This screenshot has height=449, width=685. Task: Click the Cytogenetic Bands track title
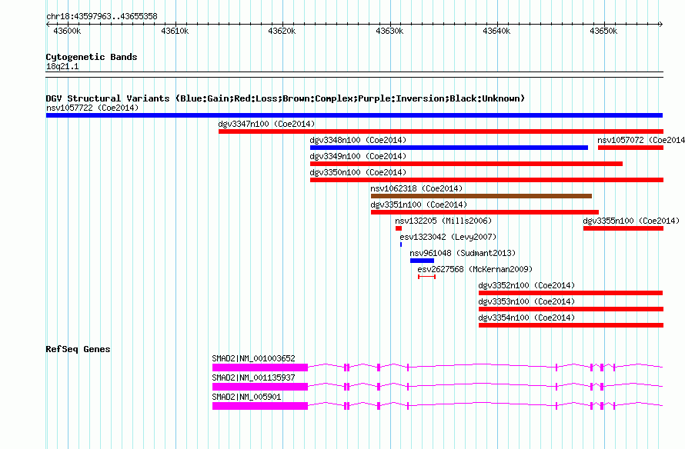pos(92,57)
